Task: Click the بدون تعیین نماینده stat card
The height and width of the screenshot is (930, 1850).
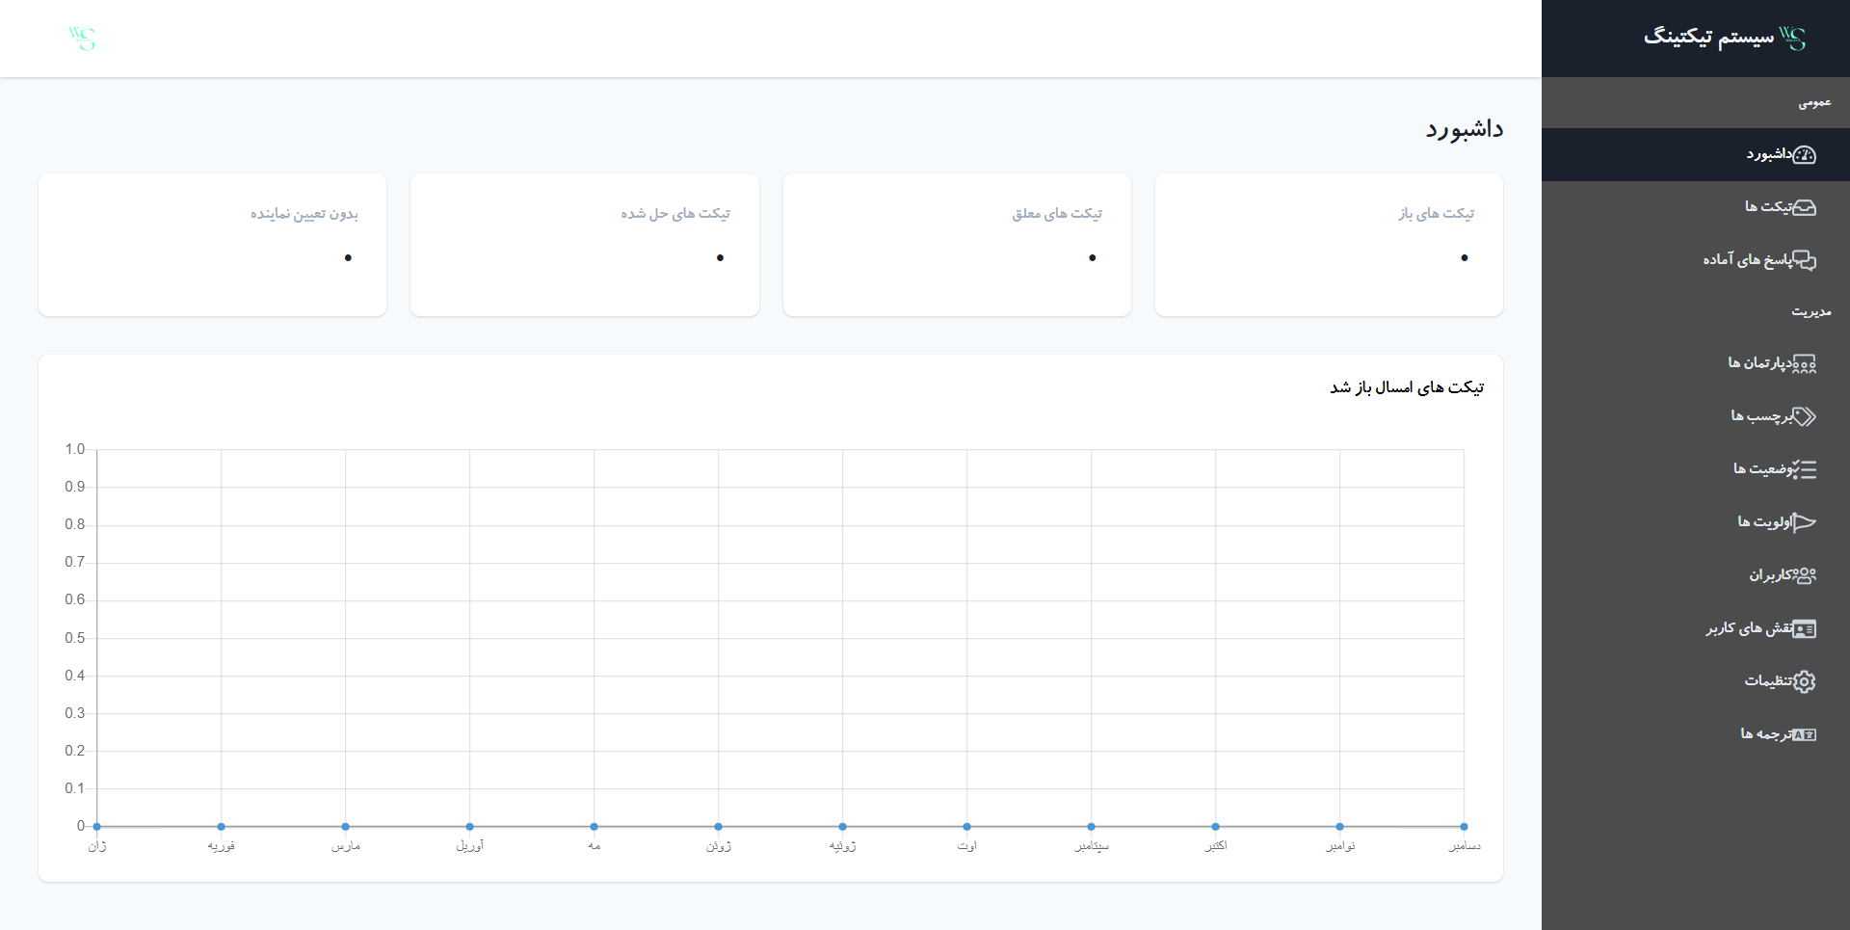Action: click(212, 245)
